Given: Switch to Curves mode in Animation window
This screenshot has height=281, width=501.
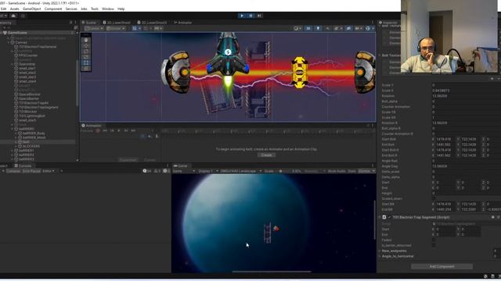Looking at the screenshot, I should click(x=150, y=159).
